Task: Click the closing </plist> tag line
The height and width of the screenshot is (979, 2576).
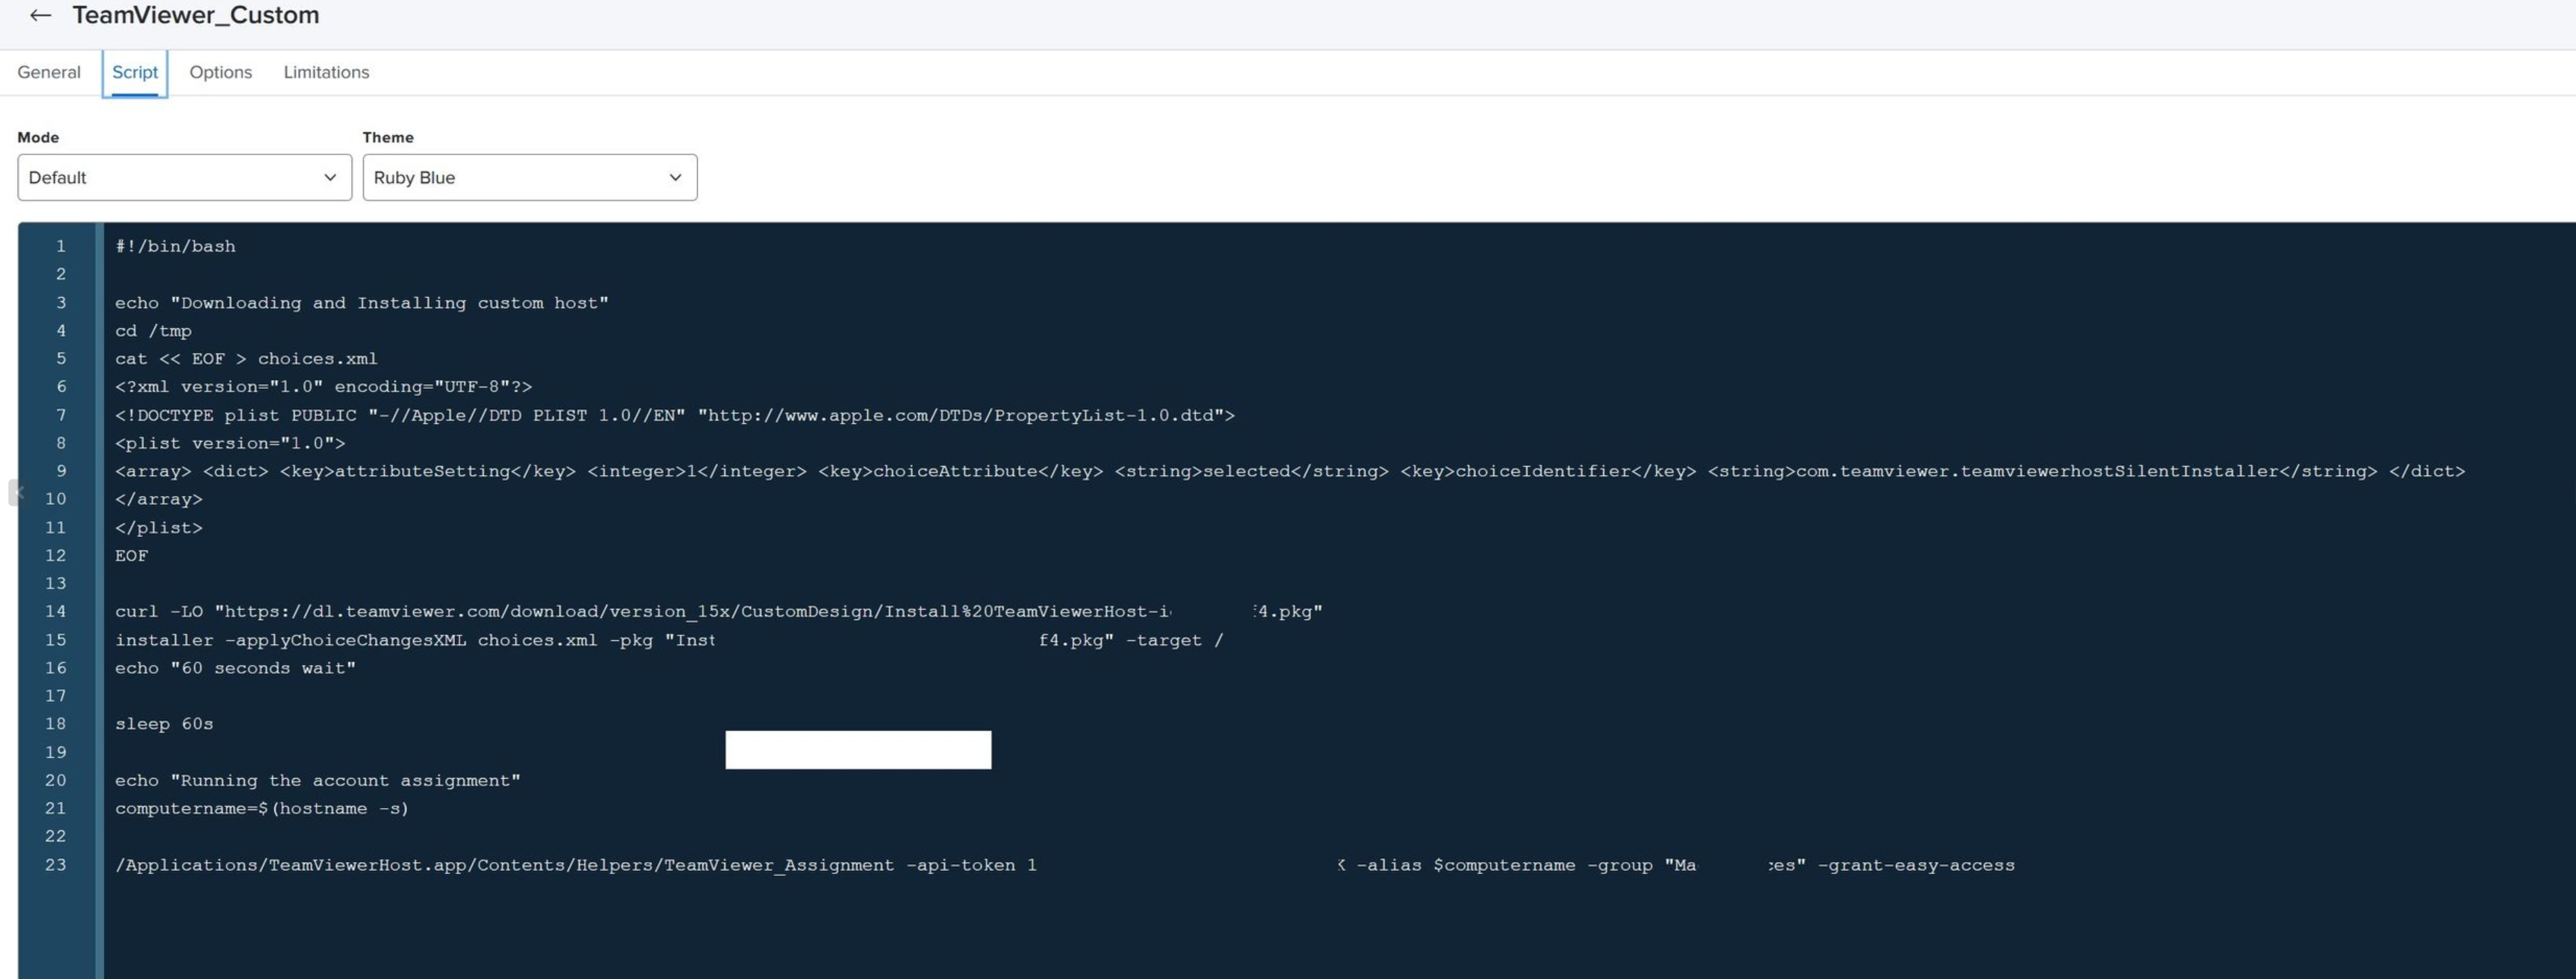Action: 159,527
